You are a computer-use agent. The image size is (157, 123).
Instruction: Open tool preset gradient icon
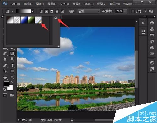(x=8, y=11)
